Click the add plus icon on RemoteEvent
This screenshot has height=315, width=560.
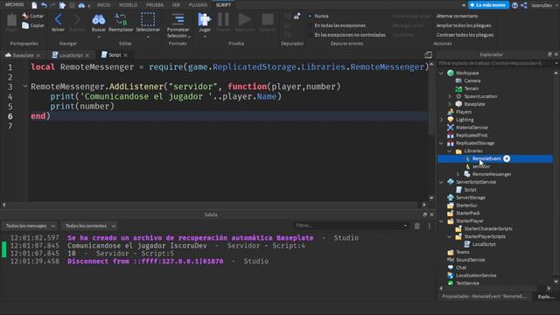pos(507,158)
